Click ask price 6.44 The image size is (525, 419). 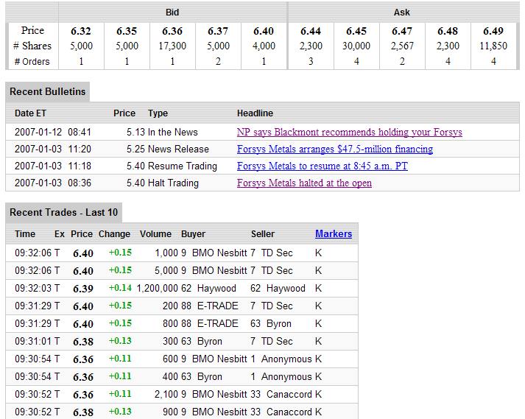point(311,31)
